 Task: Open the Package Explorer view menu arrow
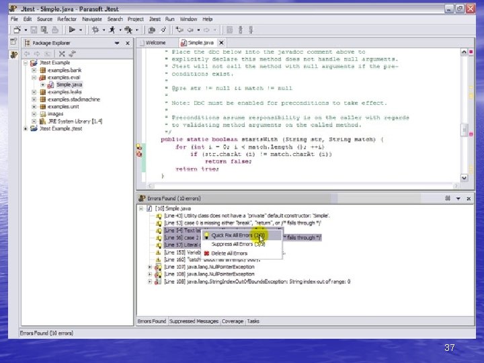[x=117, y=43]
